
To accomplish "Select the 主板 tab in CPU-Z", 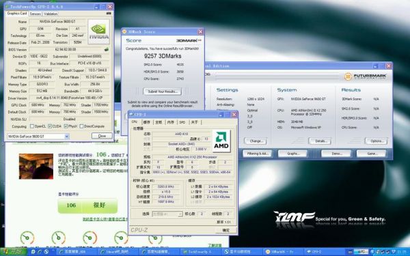I will click(159, 122).
